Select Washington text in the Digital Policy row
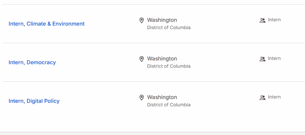Image resolution: width=305 pixels, height=135 pixels. tap(162, 97)
